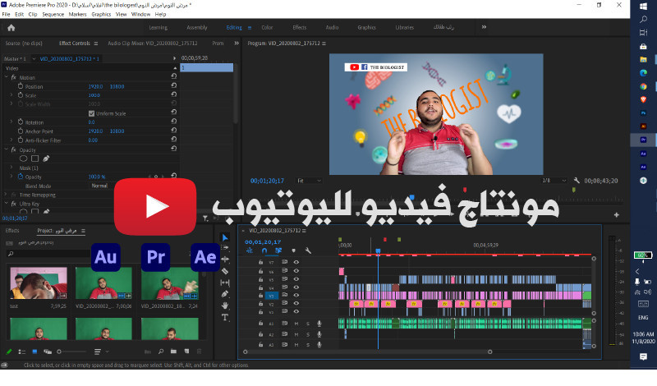The image size is (657, 386).
Task: Create New Bin in Project panel
Action: pyautogui.click(x=173, y=352)
